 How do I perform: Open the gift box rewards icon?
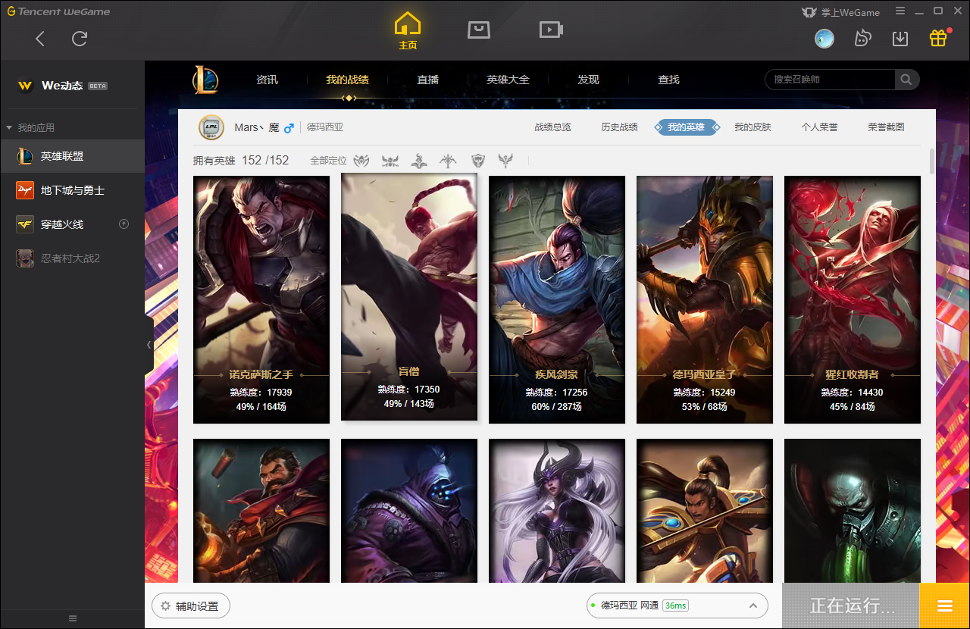[938, 38]
